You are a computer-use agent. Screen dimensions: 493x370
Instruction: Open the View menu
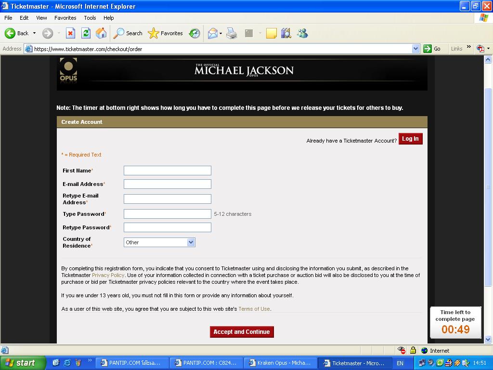(41, 18)
